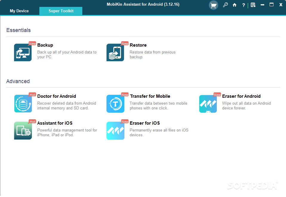Open the feedback list icon

click(253, 5)
